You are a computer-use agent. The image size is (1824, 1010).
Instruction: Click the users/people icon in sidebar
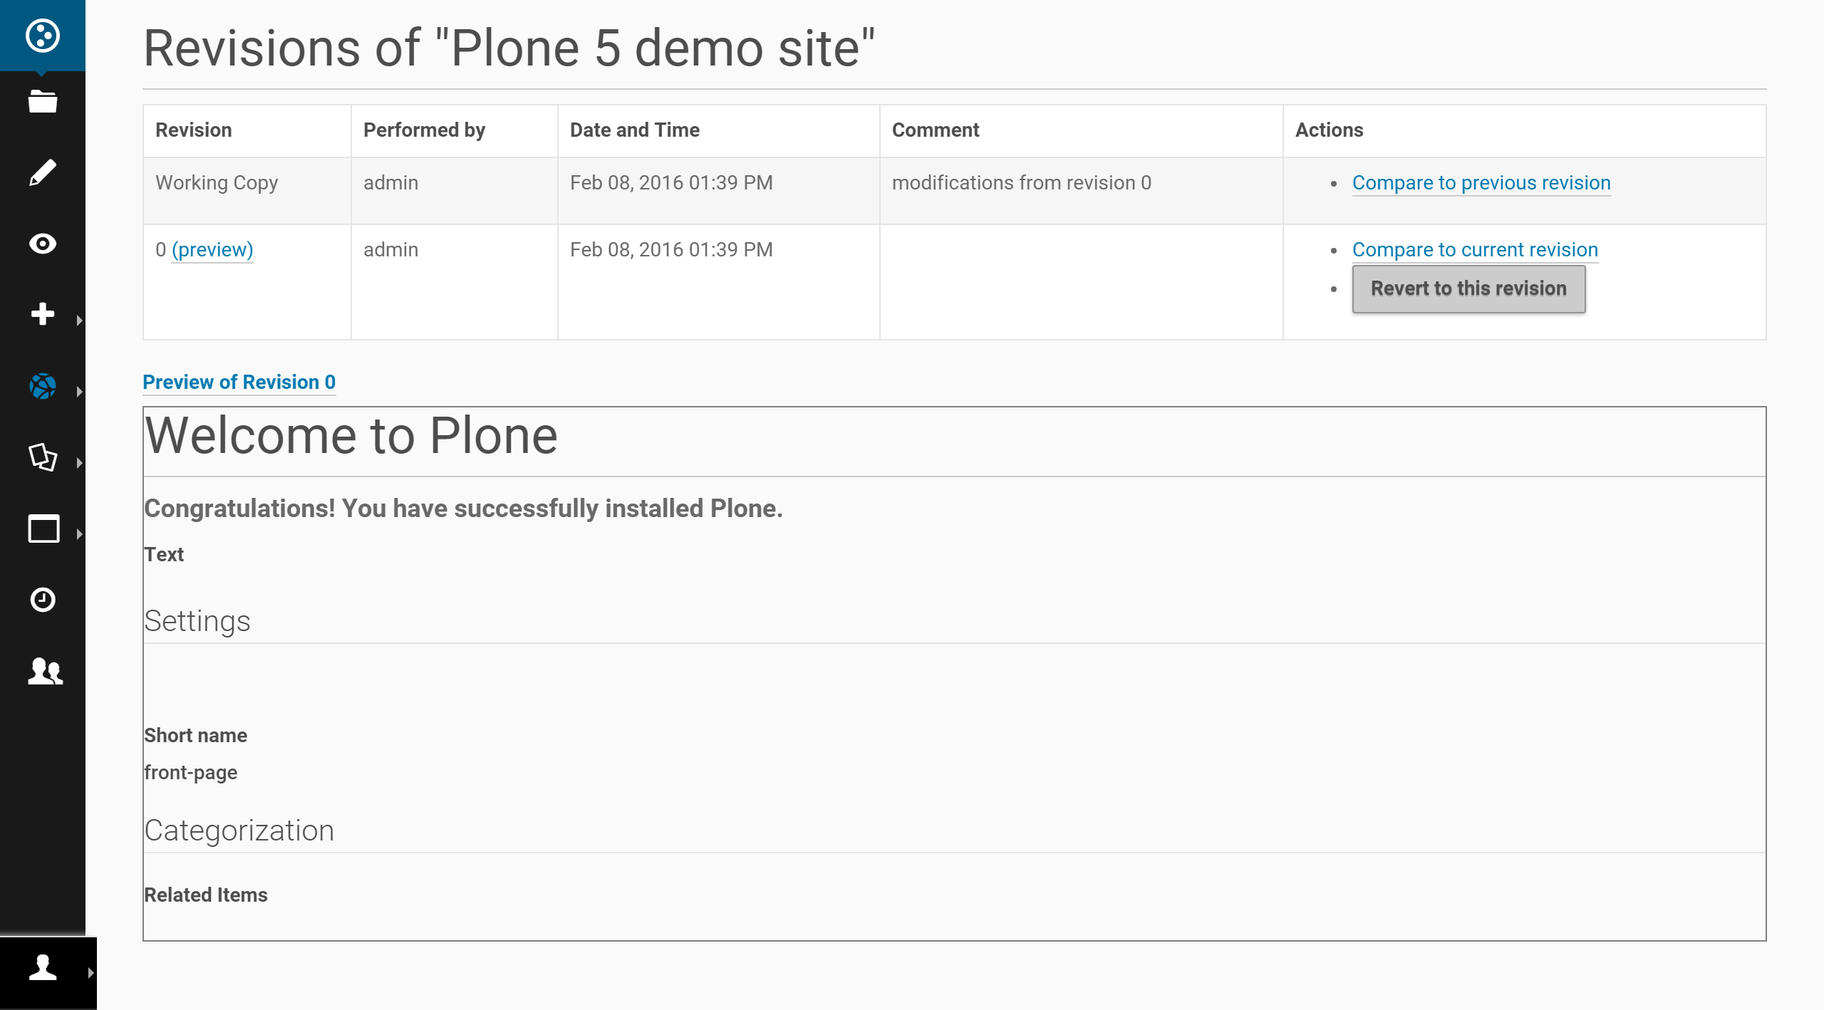pyautogui.click(x=43, y=670)
